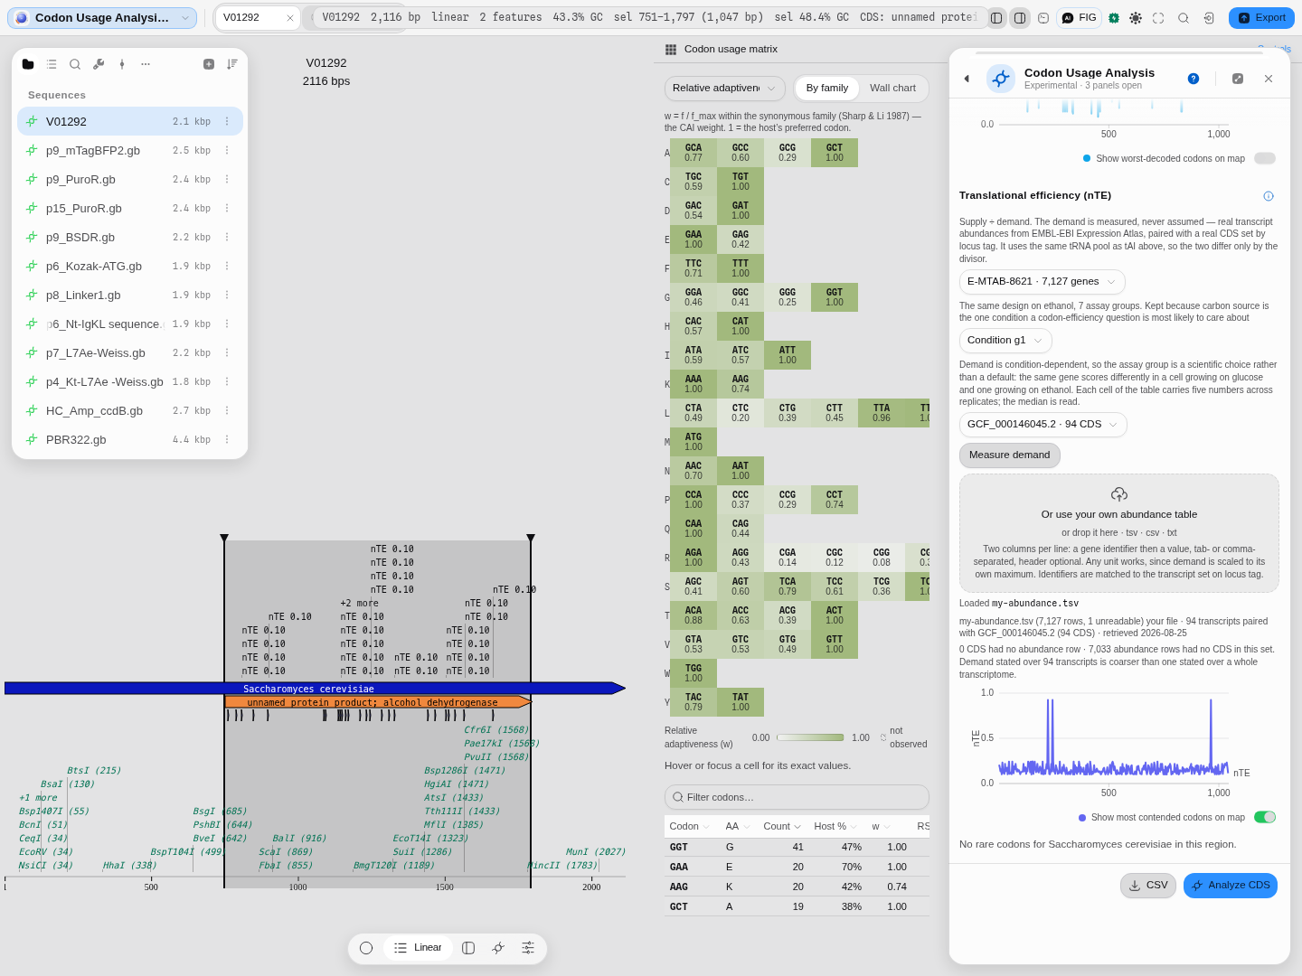Toggle the right panel layout icon in the top bar

click(1020, 18)
